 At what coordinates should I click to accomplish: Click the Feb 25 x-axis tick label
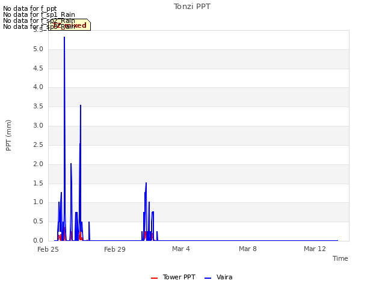coord(48,249)
